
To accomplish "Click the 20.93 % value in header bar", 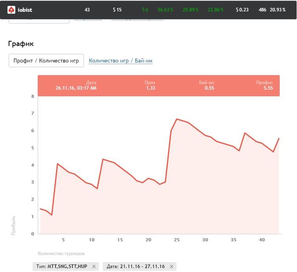I will click(x=277, y=9).
